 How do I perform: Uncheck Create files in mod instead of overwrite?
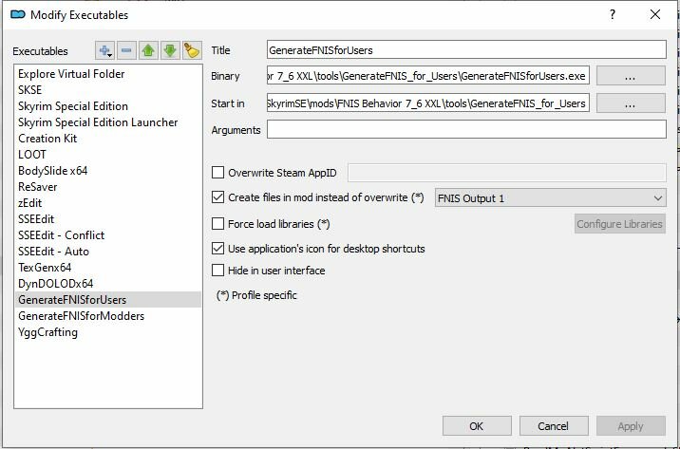pyautogui.click(x=217, y=197)
